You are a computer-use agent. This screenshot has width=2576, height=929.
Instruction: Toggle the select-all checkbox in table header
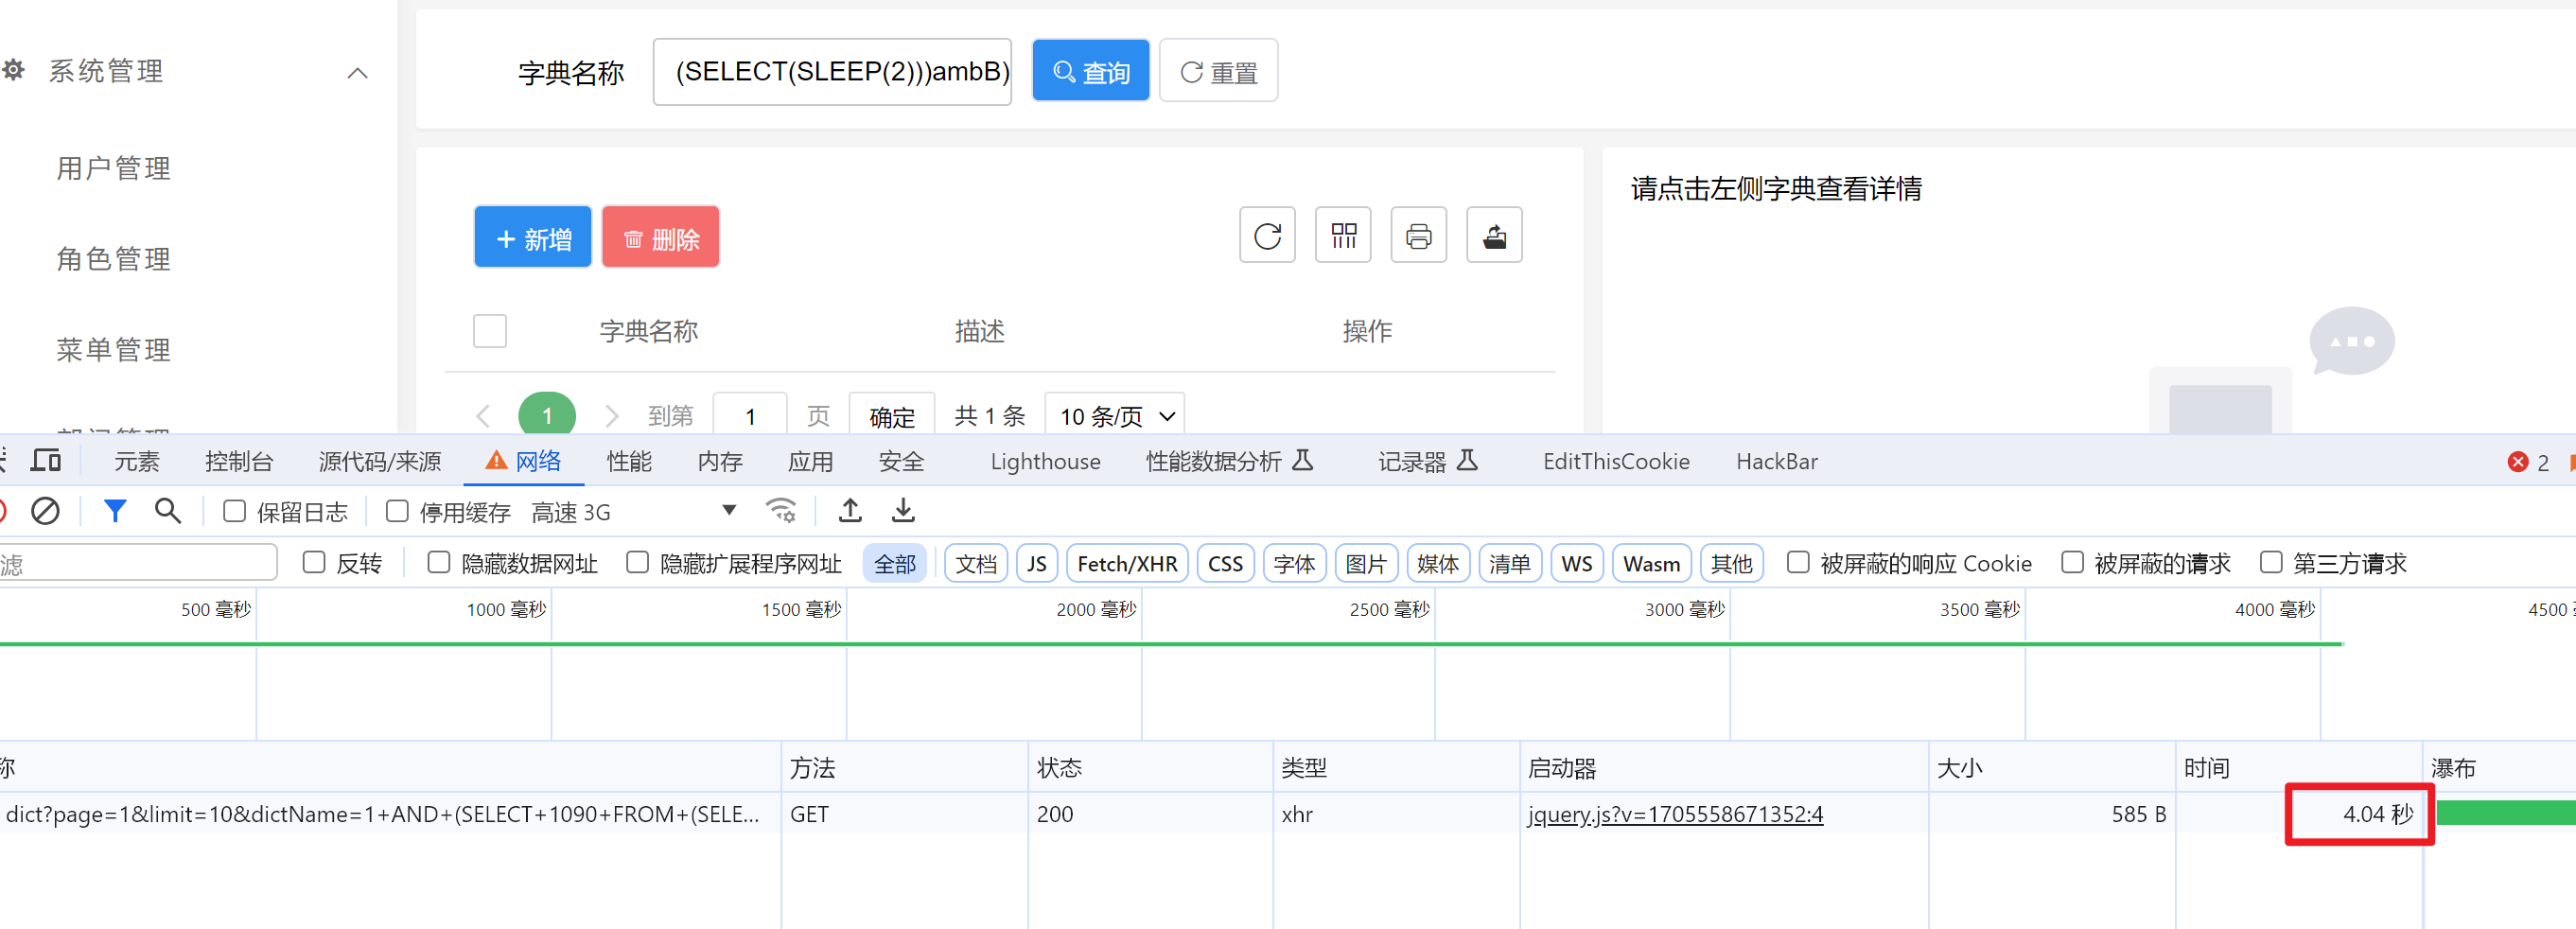pos(490,331)
